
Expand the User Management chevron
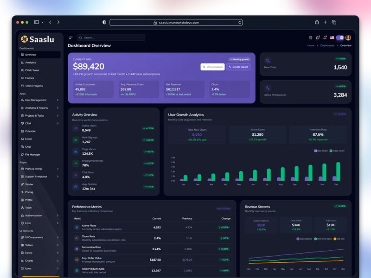tap(58, 100)
